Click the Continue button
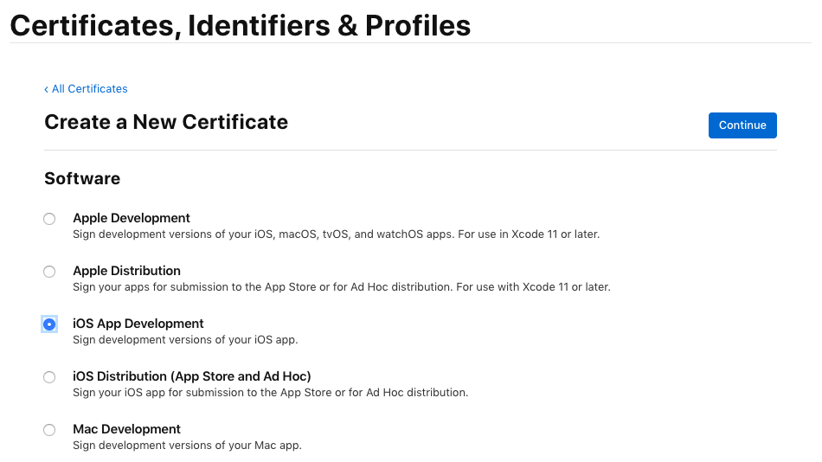The width and height of the screenshot is (822, 462). [x=742, y=125]
